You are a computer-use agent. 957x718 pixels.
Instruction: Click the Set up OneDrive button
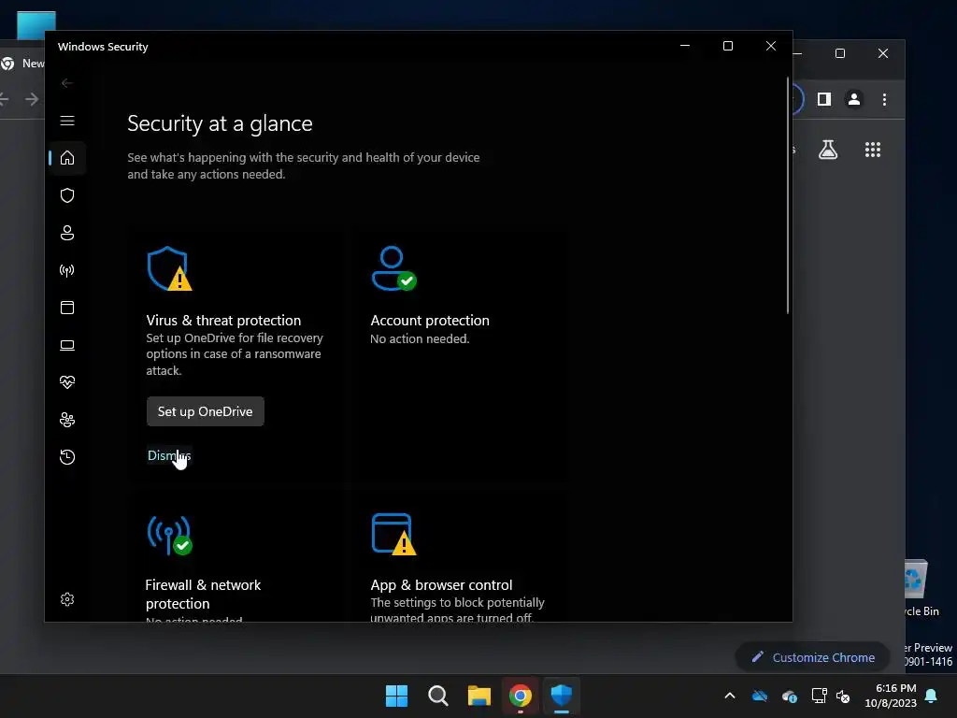click(x=205, y=411)
